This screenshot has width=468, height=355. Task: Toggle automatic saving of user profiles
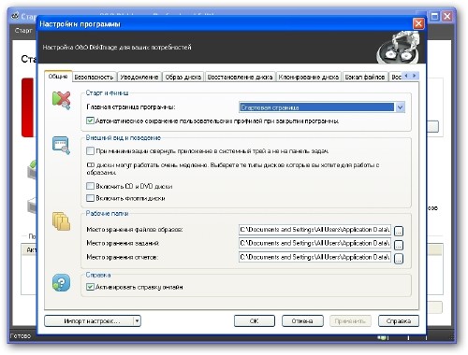90,121
